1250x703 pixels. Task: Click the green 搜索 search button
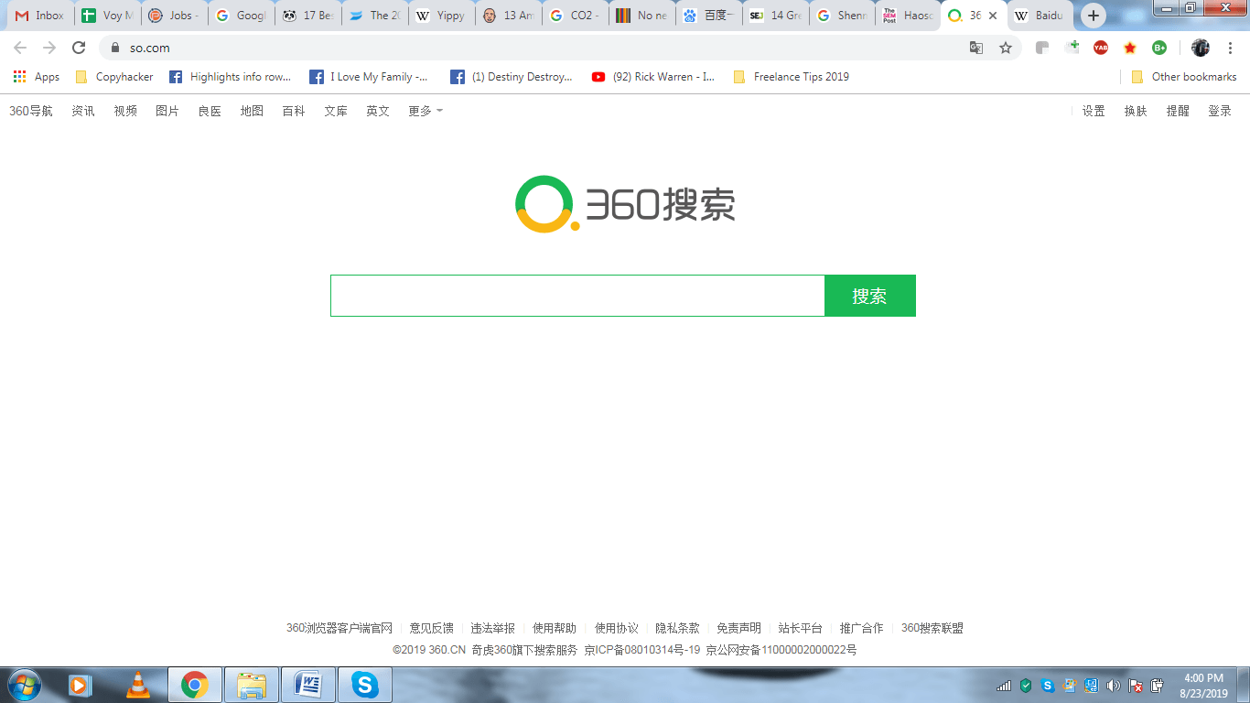point(870,296)
